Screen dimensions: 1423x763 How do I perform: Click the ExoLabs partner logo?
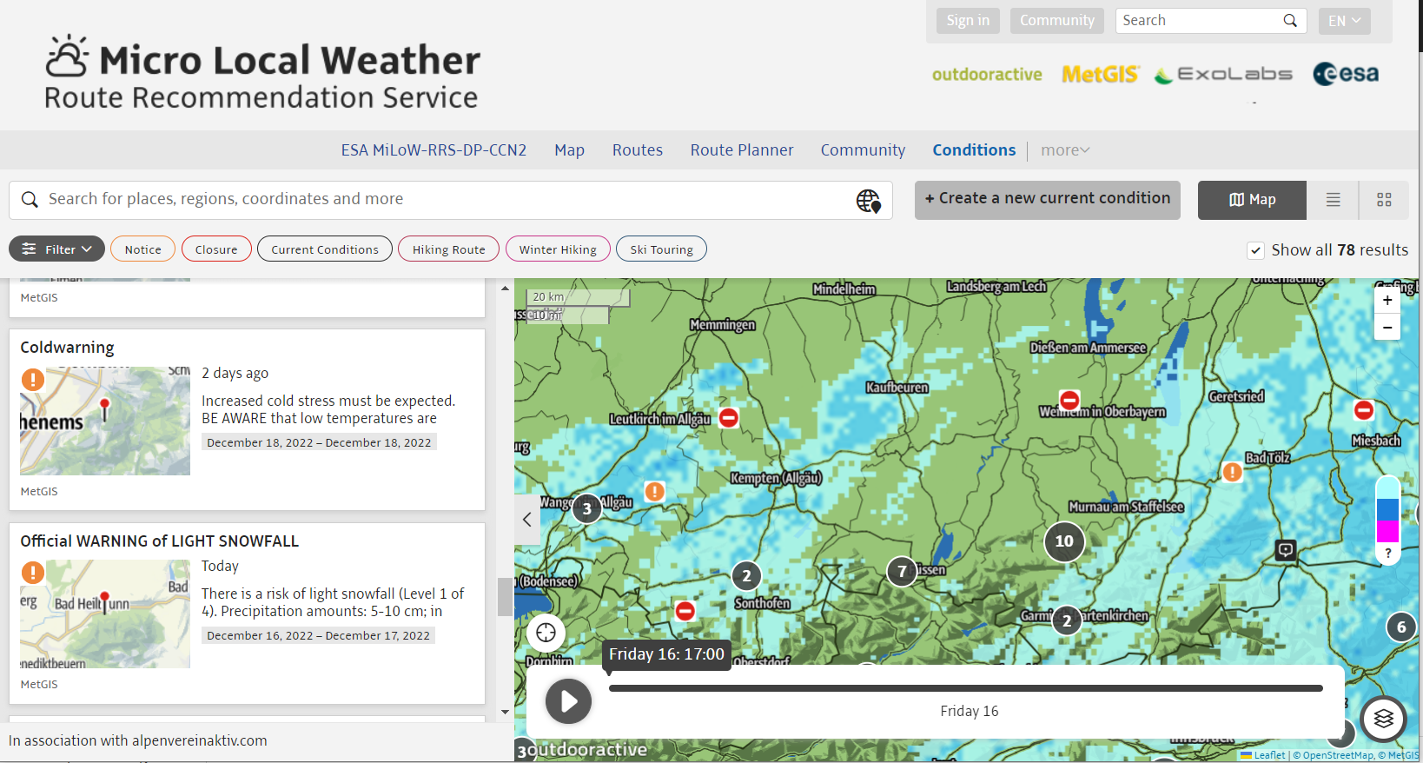[x=1223, y=75]
